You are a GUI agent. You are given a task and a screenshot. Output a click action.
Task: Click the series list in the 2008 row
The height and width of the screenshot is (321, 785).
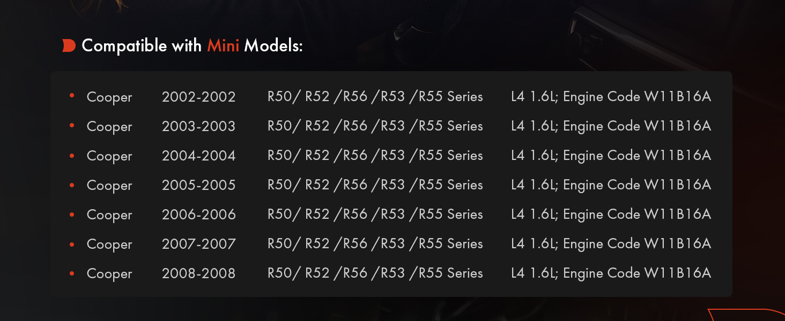(x=375, y=273)
